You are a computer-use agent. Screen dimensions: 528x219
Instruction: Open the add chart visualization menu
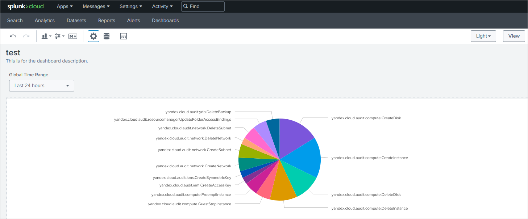[46, 36]
